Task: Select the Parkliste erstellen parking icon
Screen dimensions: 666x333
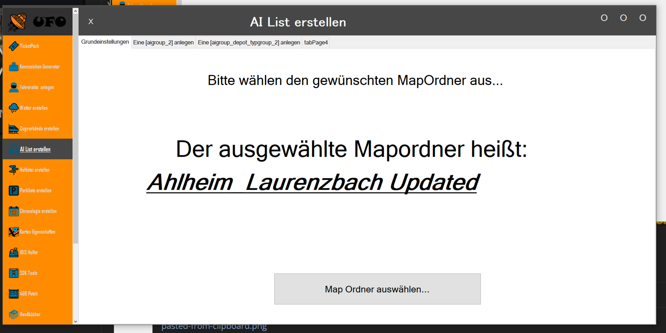Action: (14, 190)
